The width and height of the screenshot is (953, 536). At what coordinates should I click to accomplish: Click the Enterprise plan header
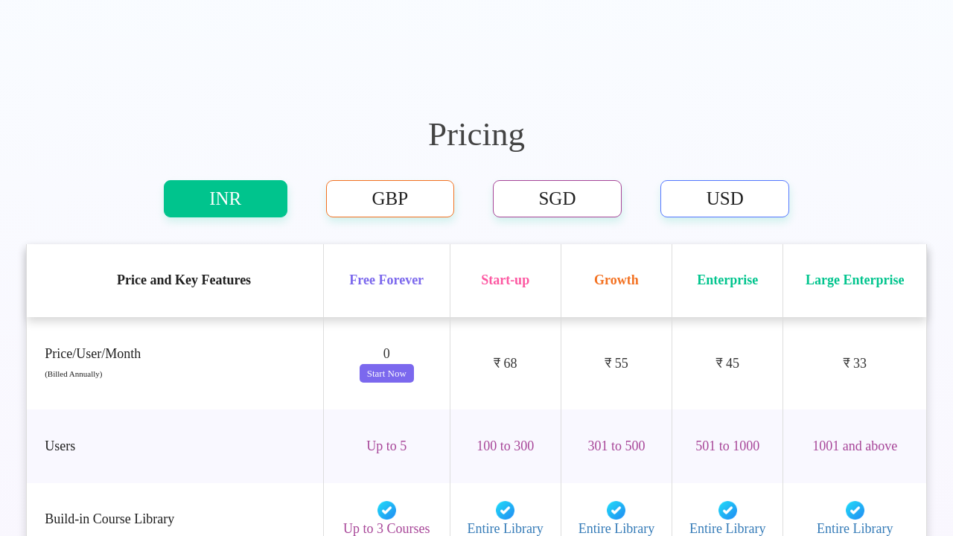tap(727, 280)
